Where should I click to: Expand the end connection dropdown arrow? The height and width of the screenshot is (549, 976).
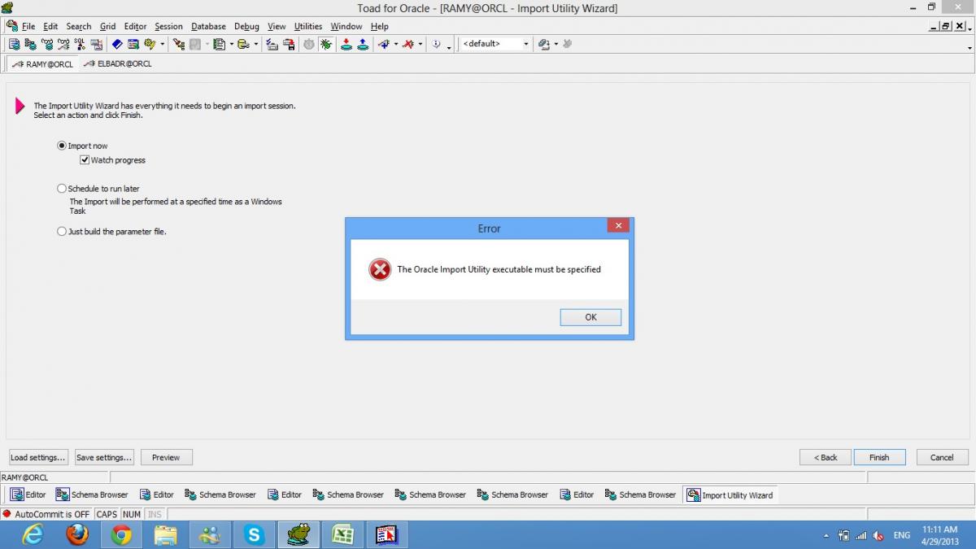coord(420,44)
